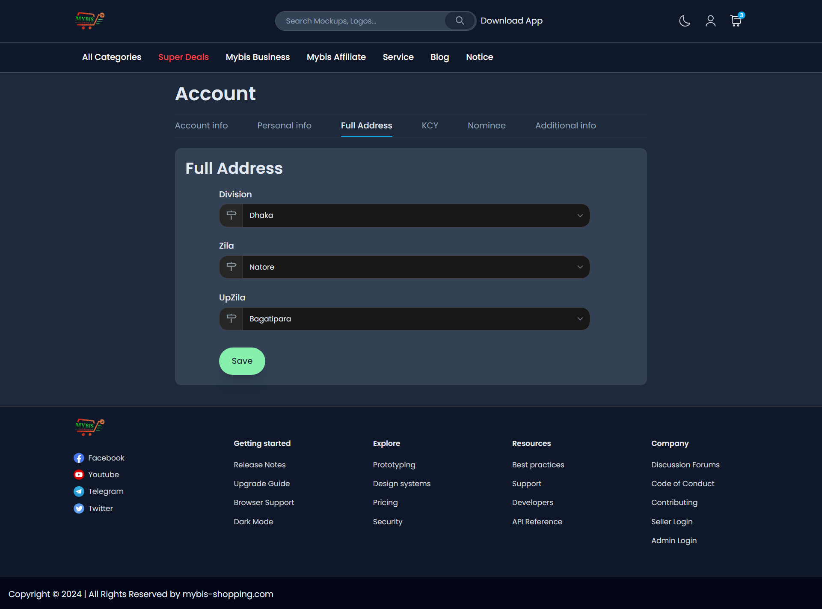Image resolution: width=822 pixels, height=609 pixels.
Task: Click the footer Mybis logo
Action: 90,427
